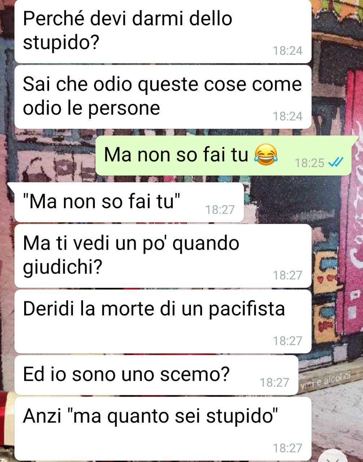
Task: Click 18:27 timestamp beside quoted "Ma non so fai tu"
Action: [x=220, y=209]
